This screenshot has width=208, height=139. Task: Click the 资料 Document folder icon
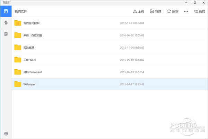[18, 72]
